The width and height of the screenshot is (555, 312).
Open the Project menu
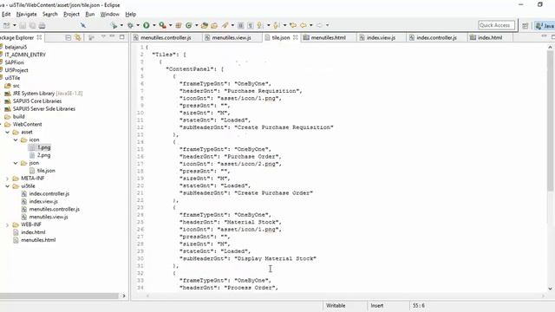point(71,14)
